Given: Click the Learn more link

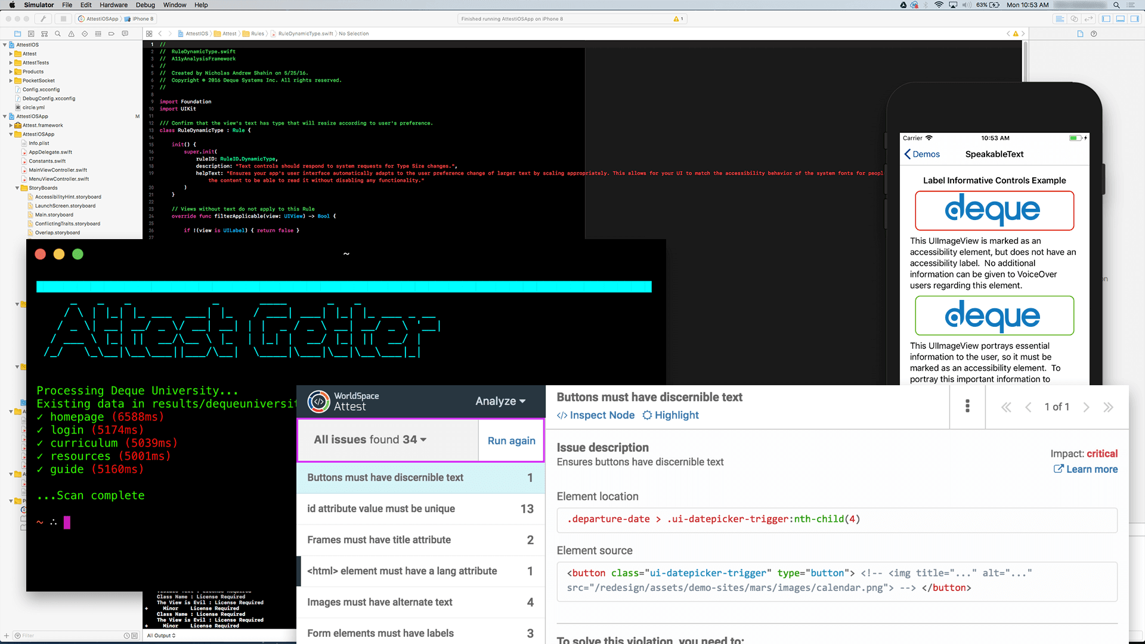Looking at the screenshot, I should coord(1085,469).
